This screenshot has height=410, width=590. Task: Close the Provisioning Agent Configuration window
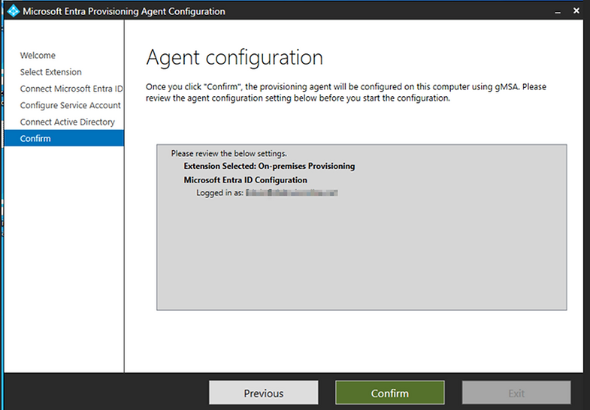576,11
